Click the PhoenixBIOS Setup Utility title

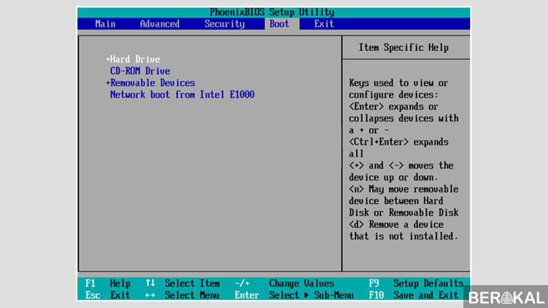272,12
